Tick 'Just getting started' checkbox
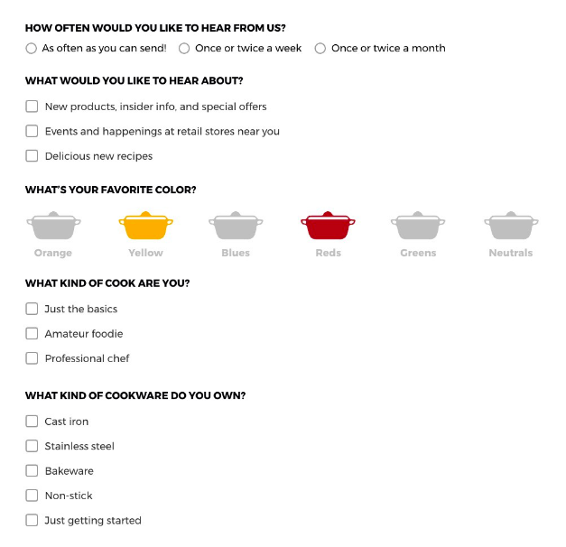The image size is (566, 547). click(x=32, y=520)
